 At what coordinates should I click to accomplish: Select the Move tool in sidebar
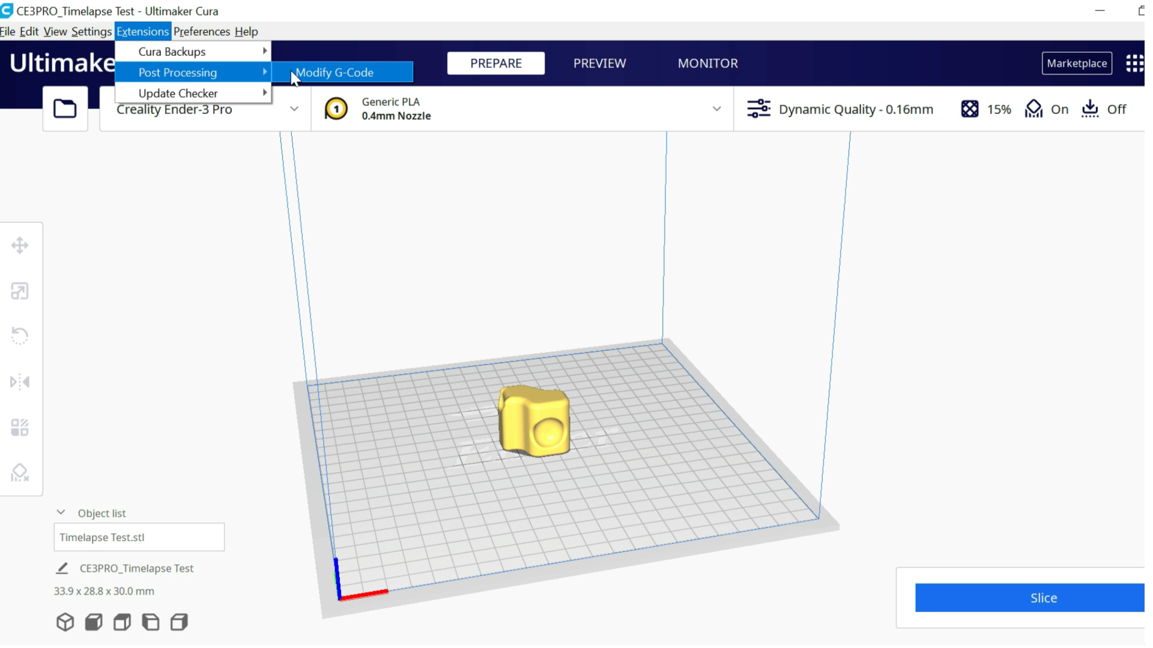click(20, 245)
